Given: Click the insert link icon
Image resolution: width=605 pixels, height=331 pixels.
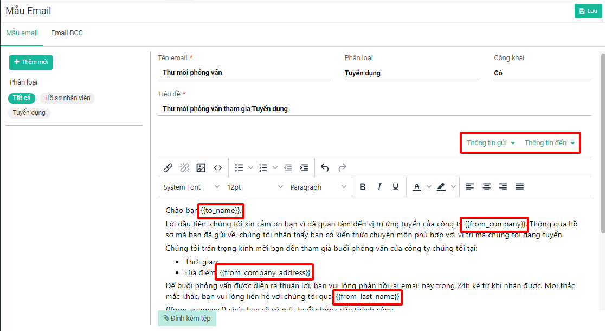Looking at the screenshot, I should (168, 168).
